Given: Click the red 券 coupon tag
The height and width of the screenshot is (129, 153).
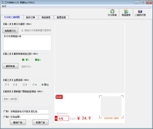Looking at the screenshot, I should 56,118.
